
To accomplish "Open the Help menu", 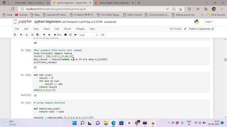I will point(92,29).
